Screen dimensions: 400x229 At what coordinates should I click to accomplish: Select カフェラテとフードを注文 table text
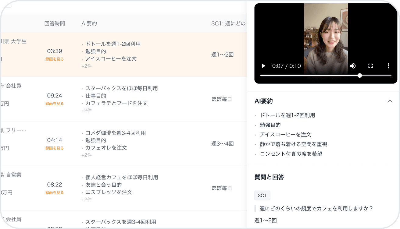pyautogui.click(x=116, y=103)
